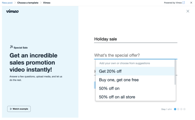Screen dimensions: 195x120
Task: Close the Vimeo template dialog with inner X
Action: click(x=188, y=11)
